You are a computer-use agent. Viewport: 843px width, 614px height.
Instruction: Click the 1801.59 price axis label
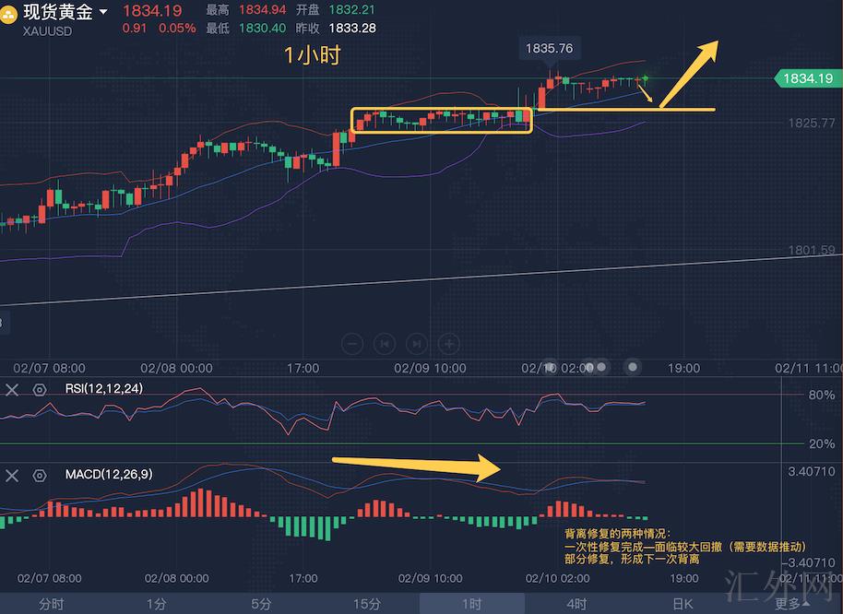[x=812, y=250]
